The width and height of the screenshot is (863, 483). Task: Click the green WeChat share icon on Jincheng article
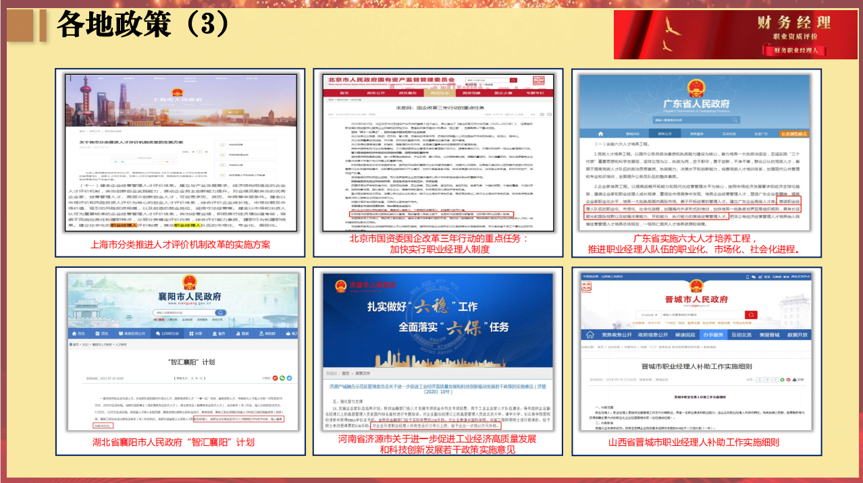point(782,380)
